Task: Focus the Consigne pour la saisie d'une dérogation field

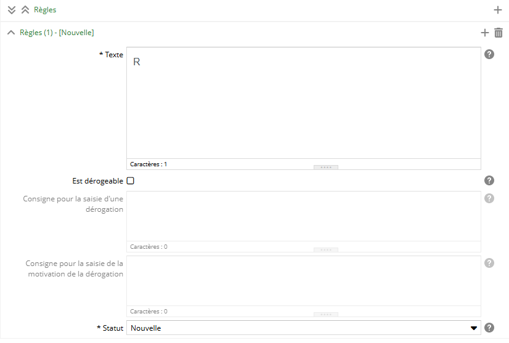Action: (303, 216)
